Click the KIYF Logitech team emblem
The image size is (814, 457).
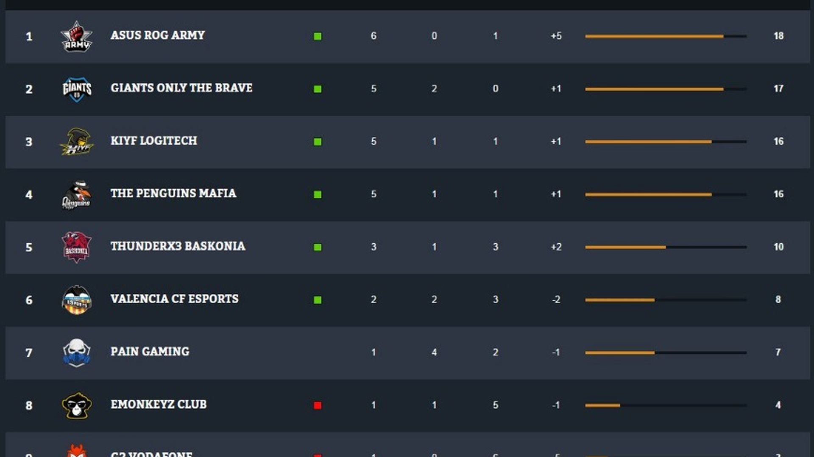click(76, 142)
